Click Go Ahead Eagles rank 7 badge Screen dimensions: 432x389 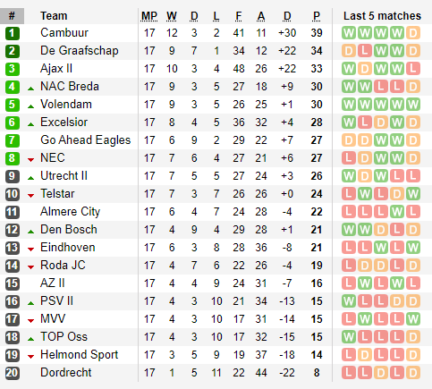point(13,140)
